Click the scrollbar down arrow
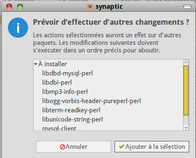 pos(186,128)
